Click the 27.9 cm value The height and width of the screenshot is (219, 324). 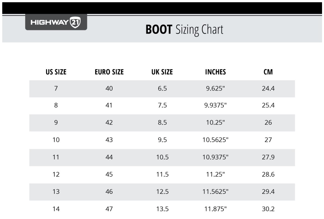pos(268,157)
